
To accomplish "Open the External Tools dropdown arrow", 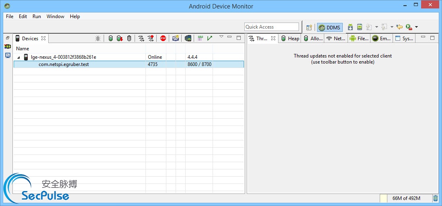I will point(417,27).
